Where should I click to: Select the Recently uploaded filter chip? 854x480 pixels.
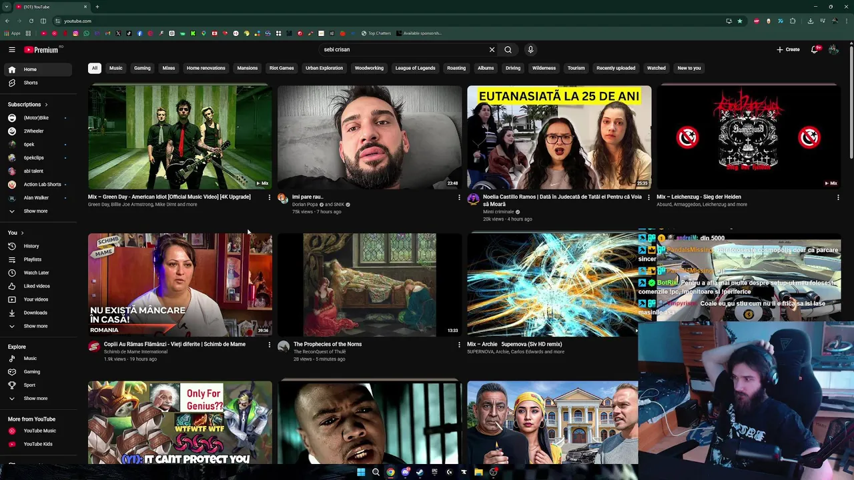tap(616, 68)
